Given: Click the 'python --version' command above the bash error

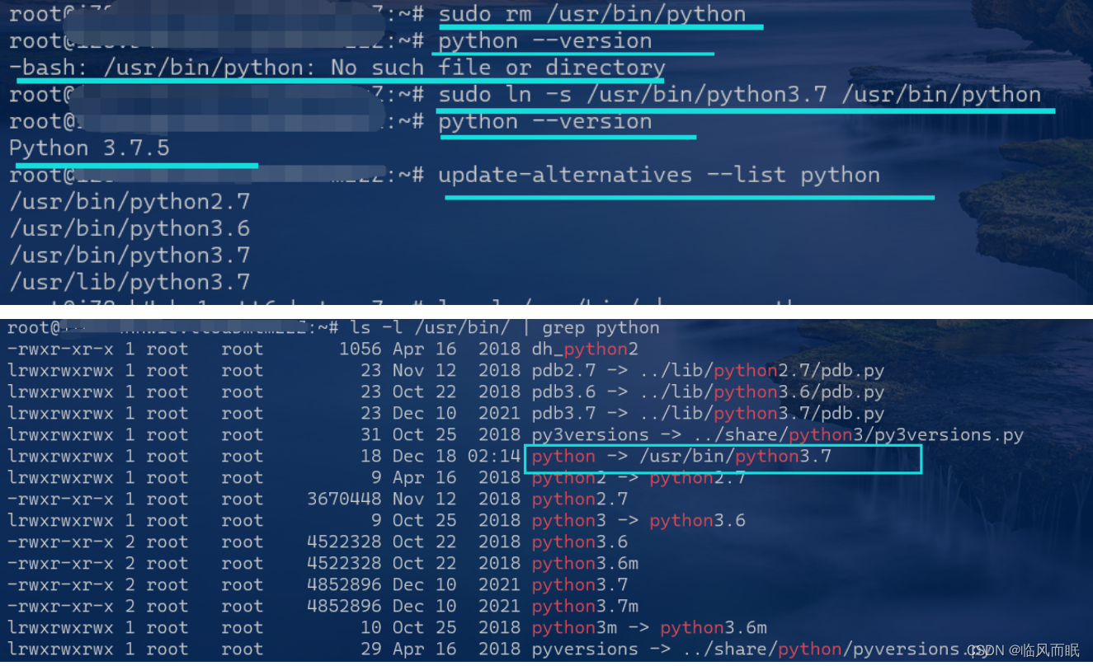Looking at the screenshot, I should tap(544, 41).
